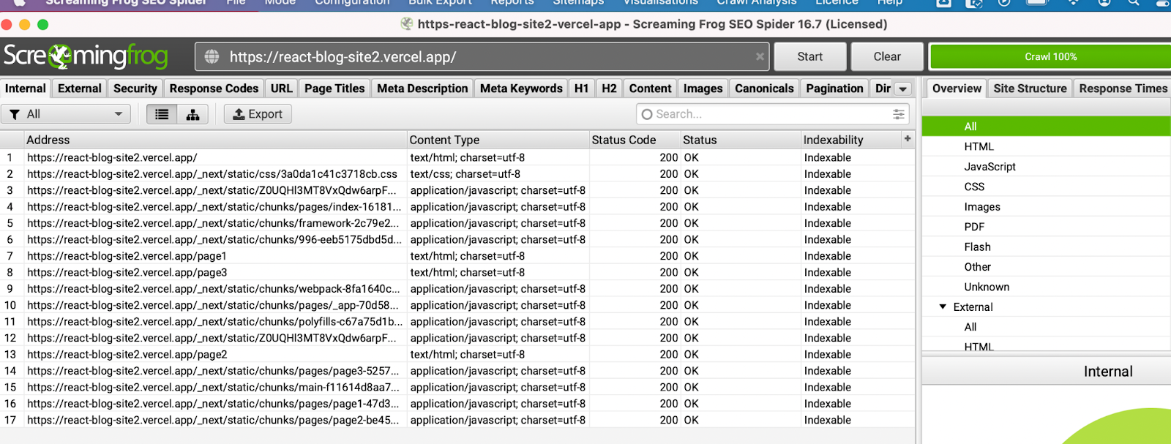Select the /page3 URL row
This screenshot has width=1171, height=444.
coord(457,272)
